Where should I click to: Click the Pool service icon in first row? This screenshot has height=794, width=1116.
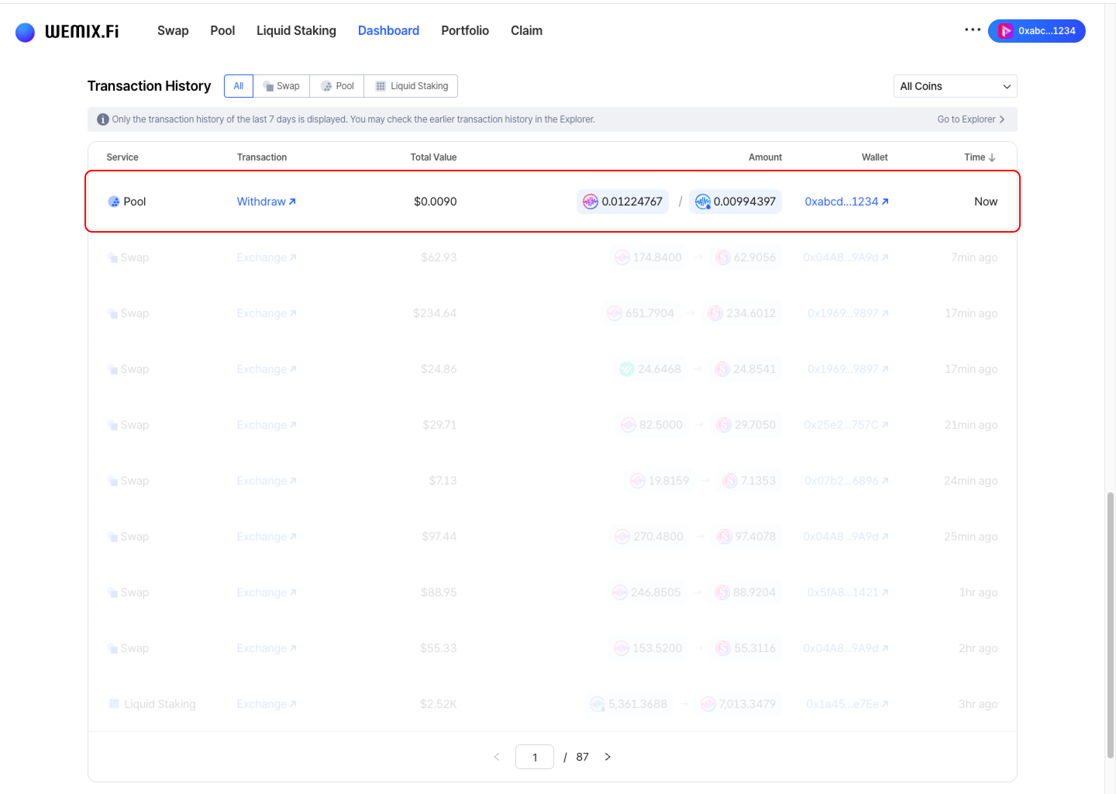pos(114,202)
